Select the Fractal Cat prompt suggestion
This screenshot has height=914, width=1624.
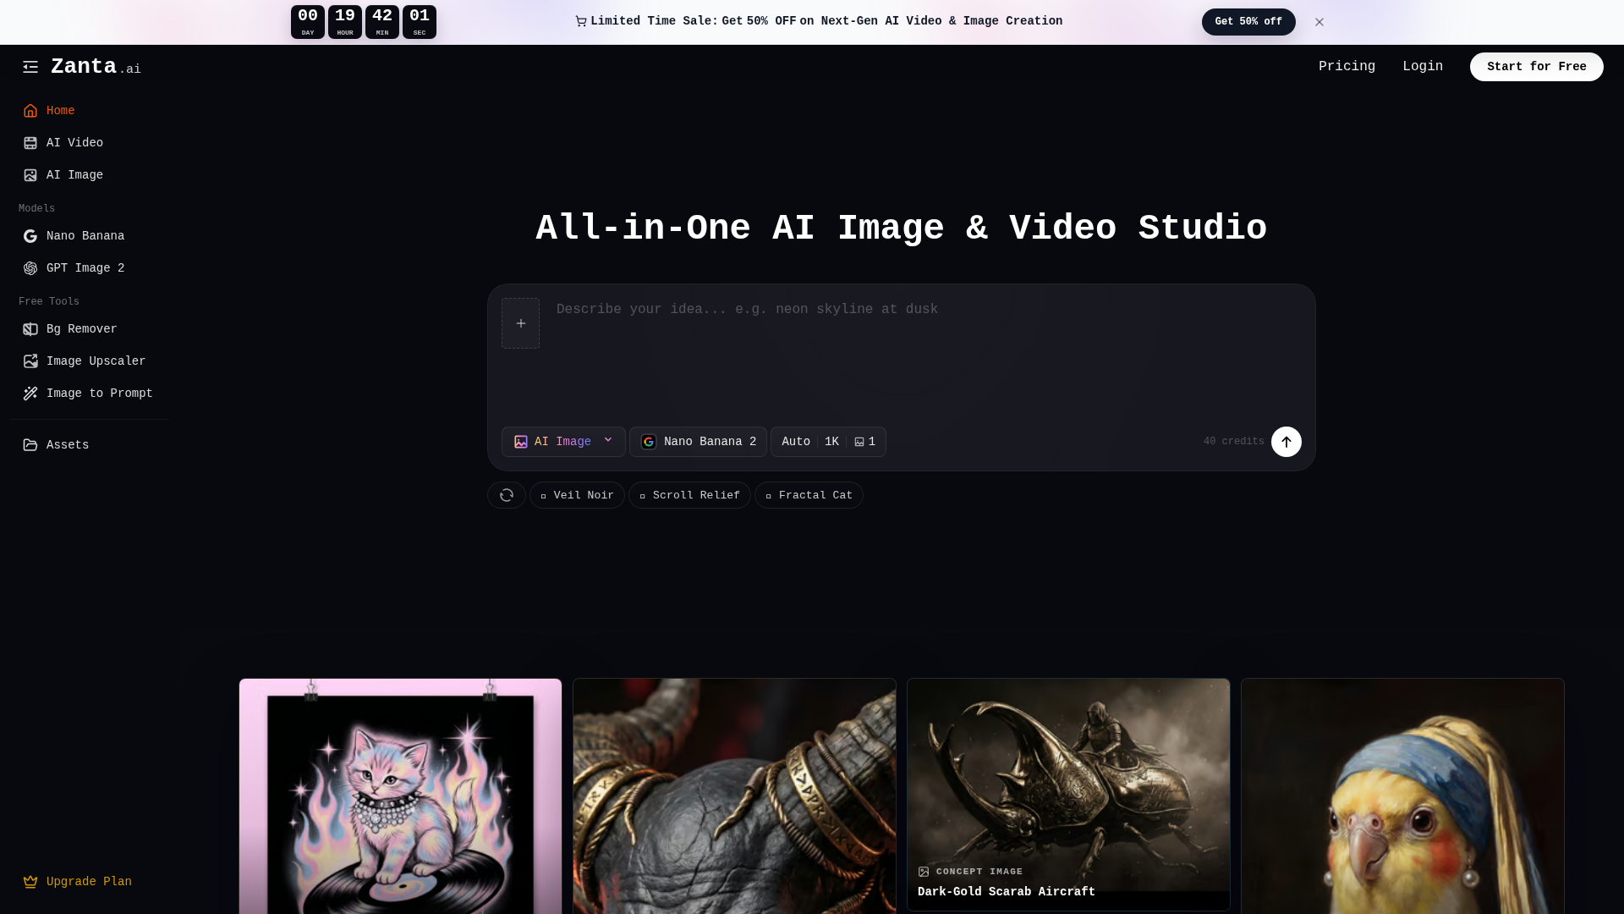click(x=809, y=495)
